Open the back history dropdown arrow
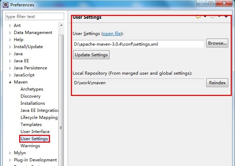This screenshot has height=166, width=235. click(x=205, y=17)
